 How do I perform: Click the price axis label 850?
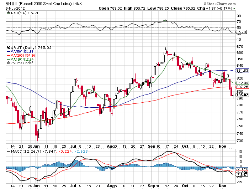240,59
